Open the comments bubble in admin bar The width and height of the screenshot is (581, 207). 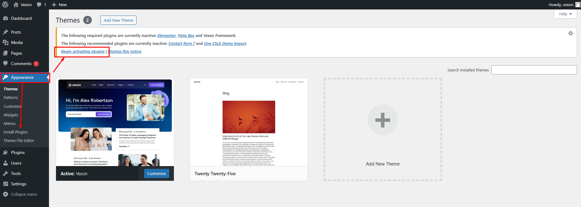click(39, 5)
